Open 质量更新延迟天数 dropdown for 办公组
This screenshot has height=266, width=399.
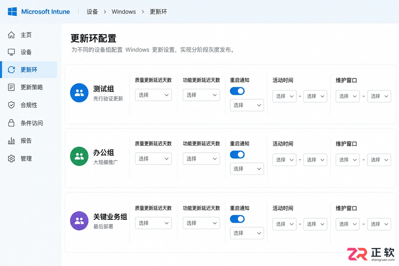(153, 159)
